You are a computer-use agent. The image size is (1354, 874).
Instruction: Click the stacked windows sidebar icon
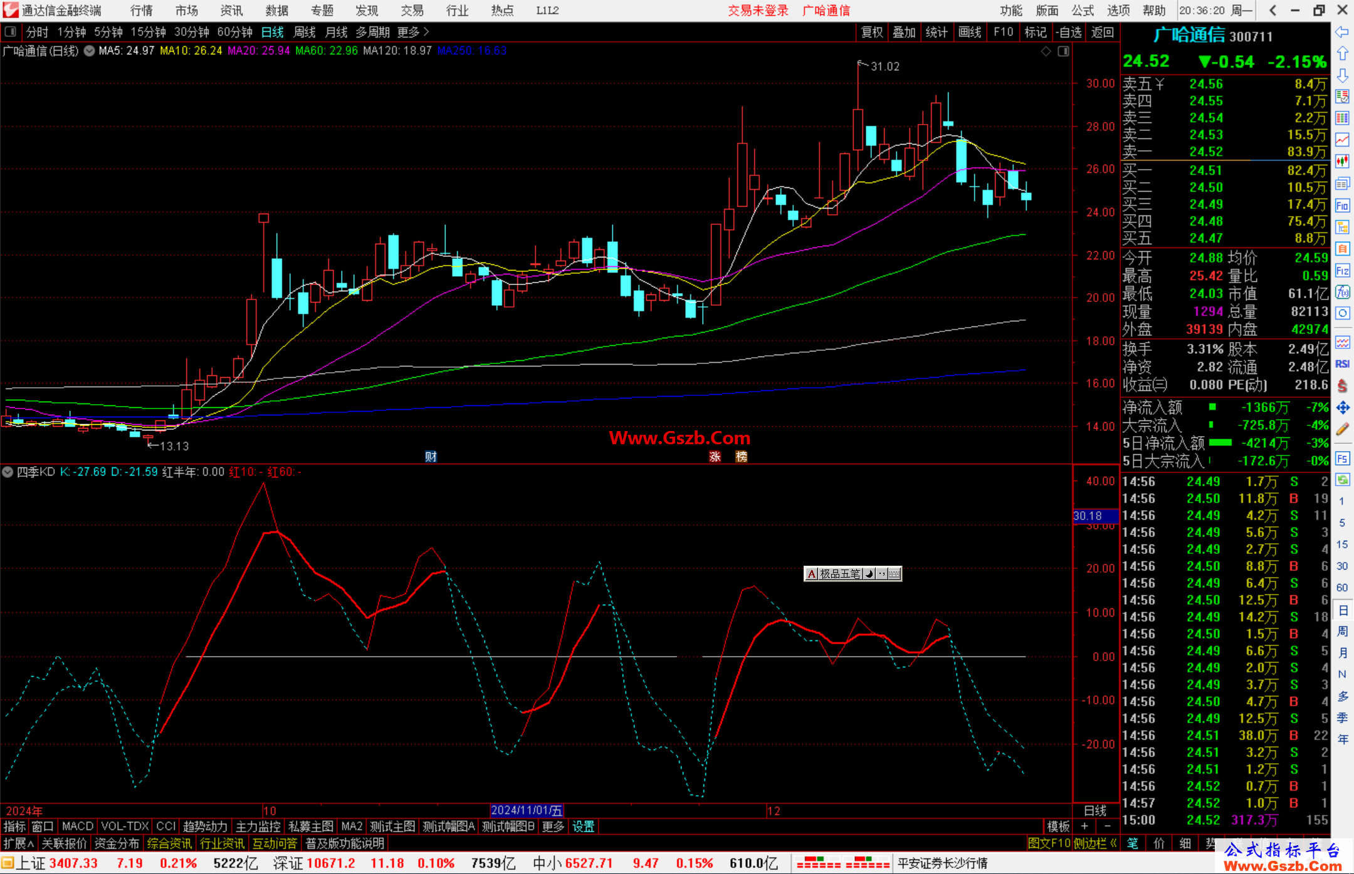1342,184
